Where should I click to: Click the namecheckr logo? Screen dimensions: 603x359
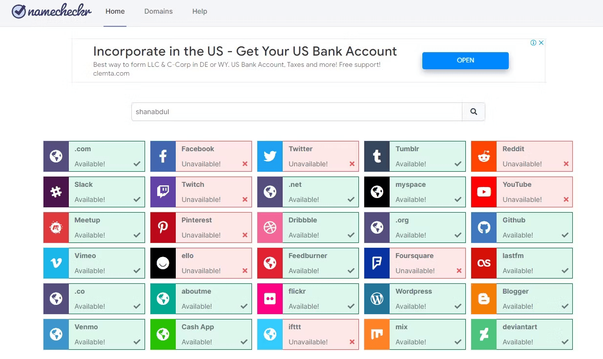[x=52, y=11]
